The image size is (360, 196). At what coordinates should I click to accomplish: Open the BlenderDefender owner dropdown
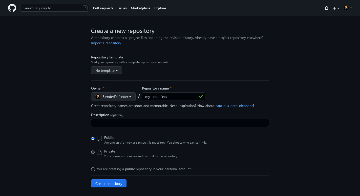[x=113, y=97]
